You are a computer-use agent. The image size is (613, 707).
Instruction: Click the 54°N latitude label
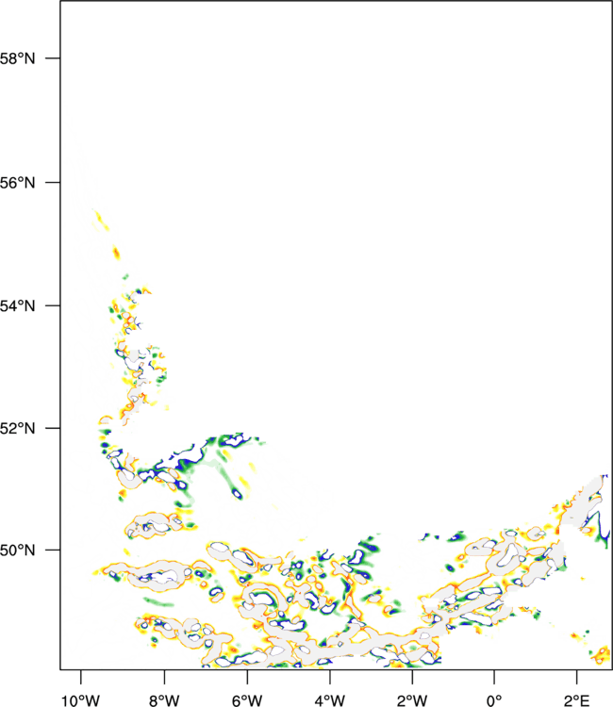click(17, 305)
